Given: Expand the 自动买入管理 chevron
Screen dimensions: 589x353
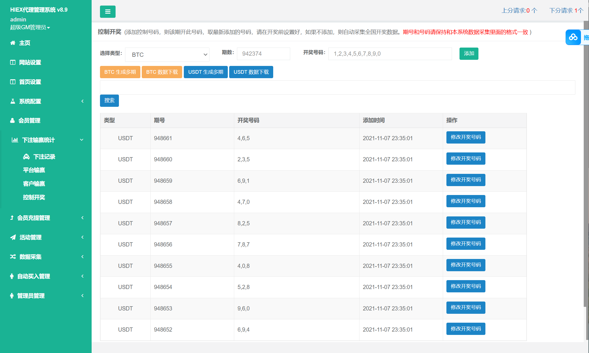Looking at the screenshot, I should pyautogui.click(x=82, y=276).
